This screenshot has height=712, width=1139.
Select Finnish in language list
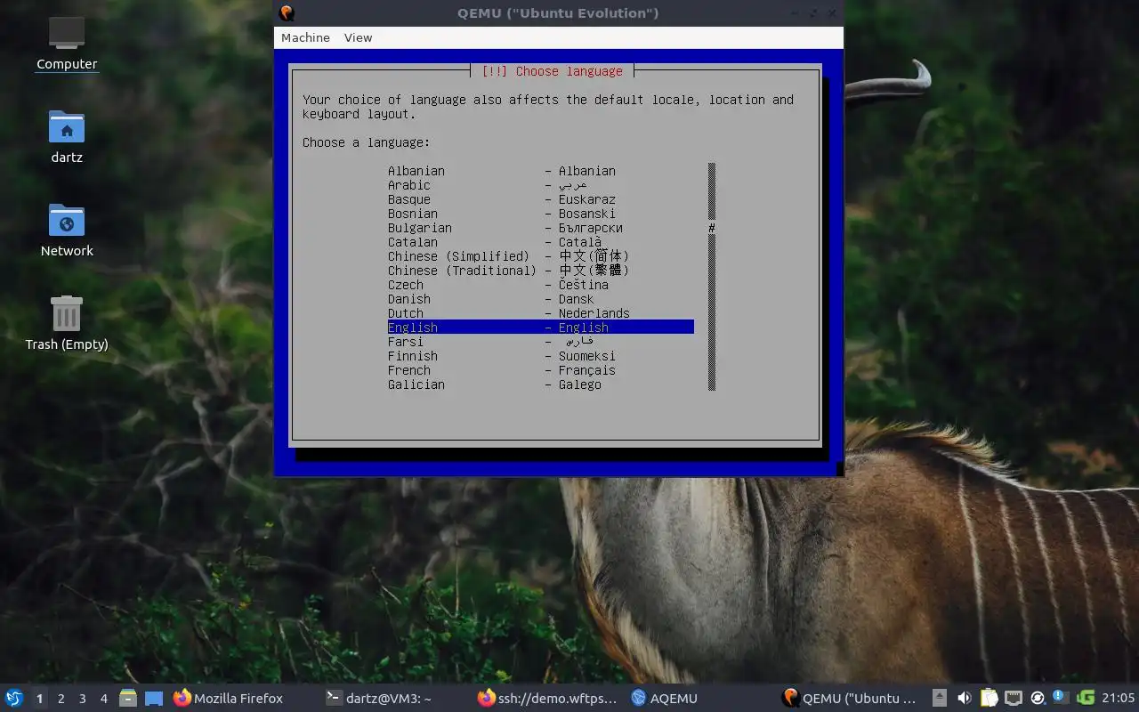pos(541,356)
